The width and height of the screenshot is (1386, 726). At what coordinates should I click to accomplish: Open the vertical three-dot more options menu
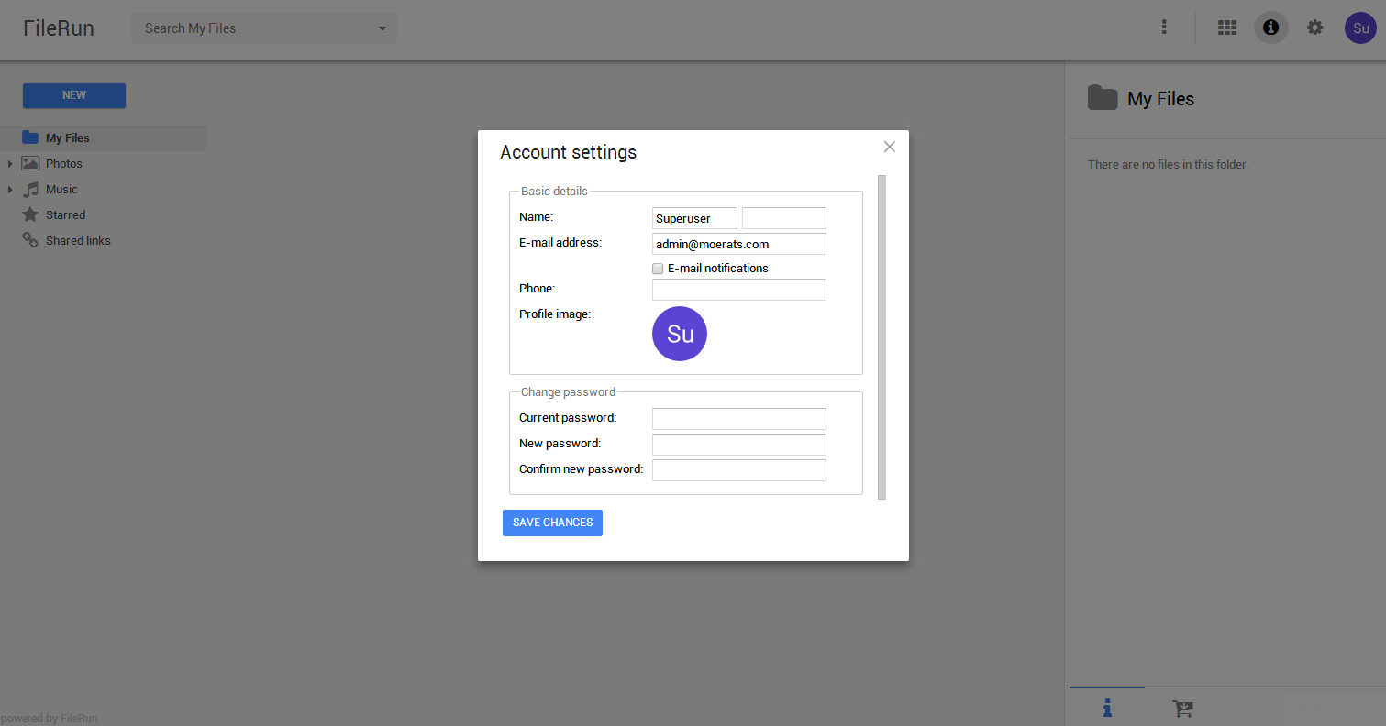pos(1164,27)
